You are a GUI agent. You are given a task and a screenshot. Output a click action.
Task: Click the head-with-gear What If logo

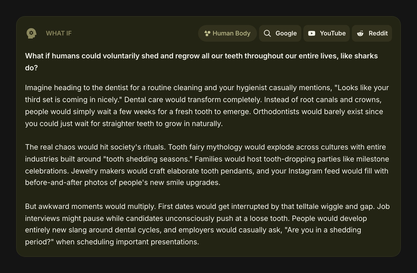[x=31, y=33]
